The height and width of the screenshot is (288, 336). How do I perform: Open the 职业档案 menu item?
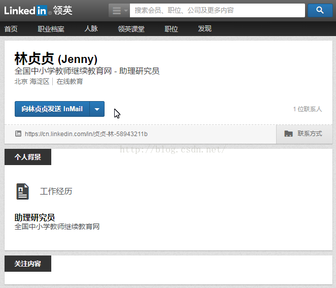[x=51, y=29]
